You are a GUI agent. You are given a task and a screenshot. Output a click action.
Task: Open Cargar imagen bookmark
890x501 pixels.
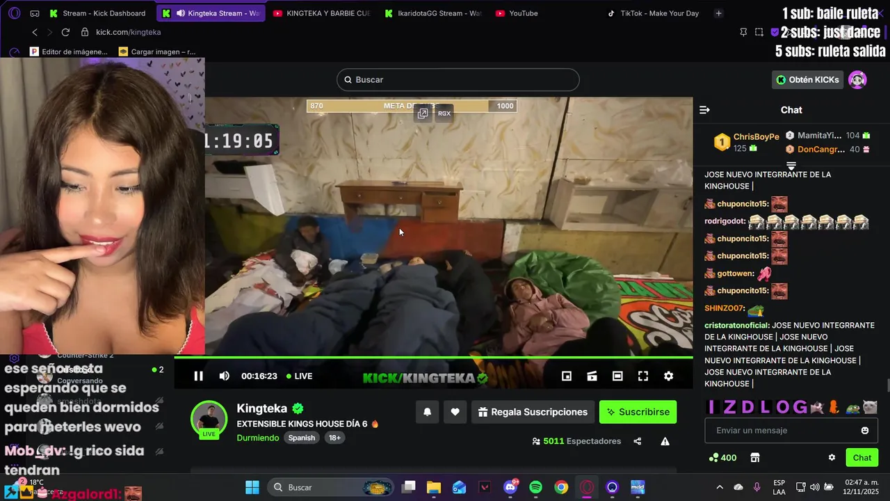click(x=157, y=51)
